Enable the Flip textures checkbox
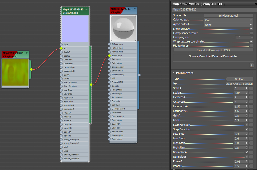 251,46
